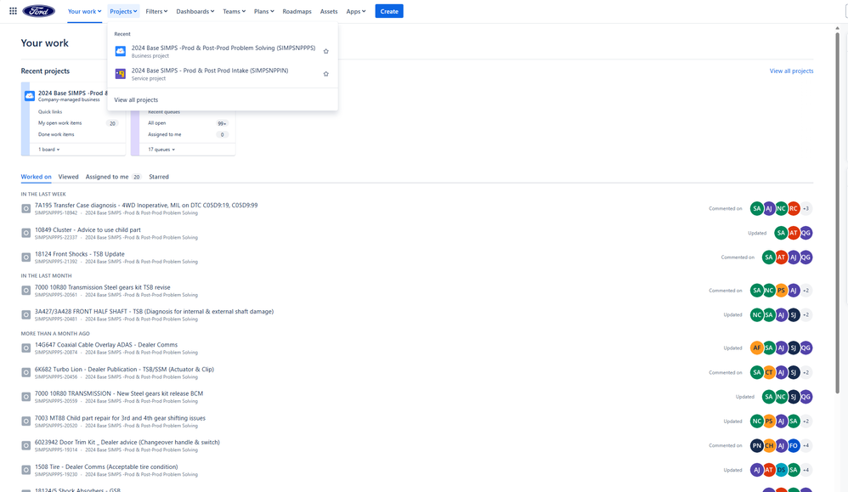Click the +3 more avatars on 7A195 row
Screen dimensions: 848x492
point(806,209)
